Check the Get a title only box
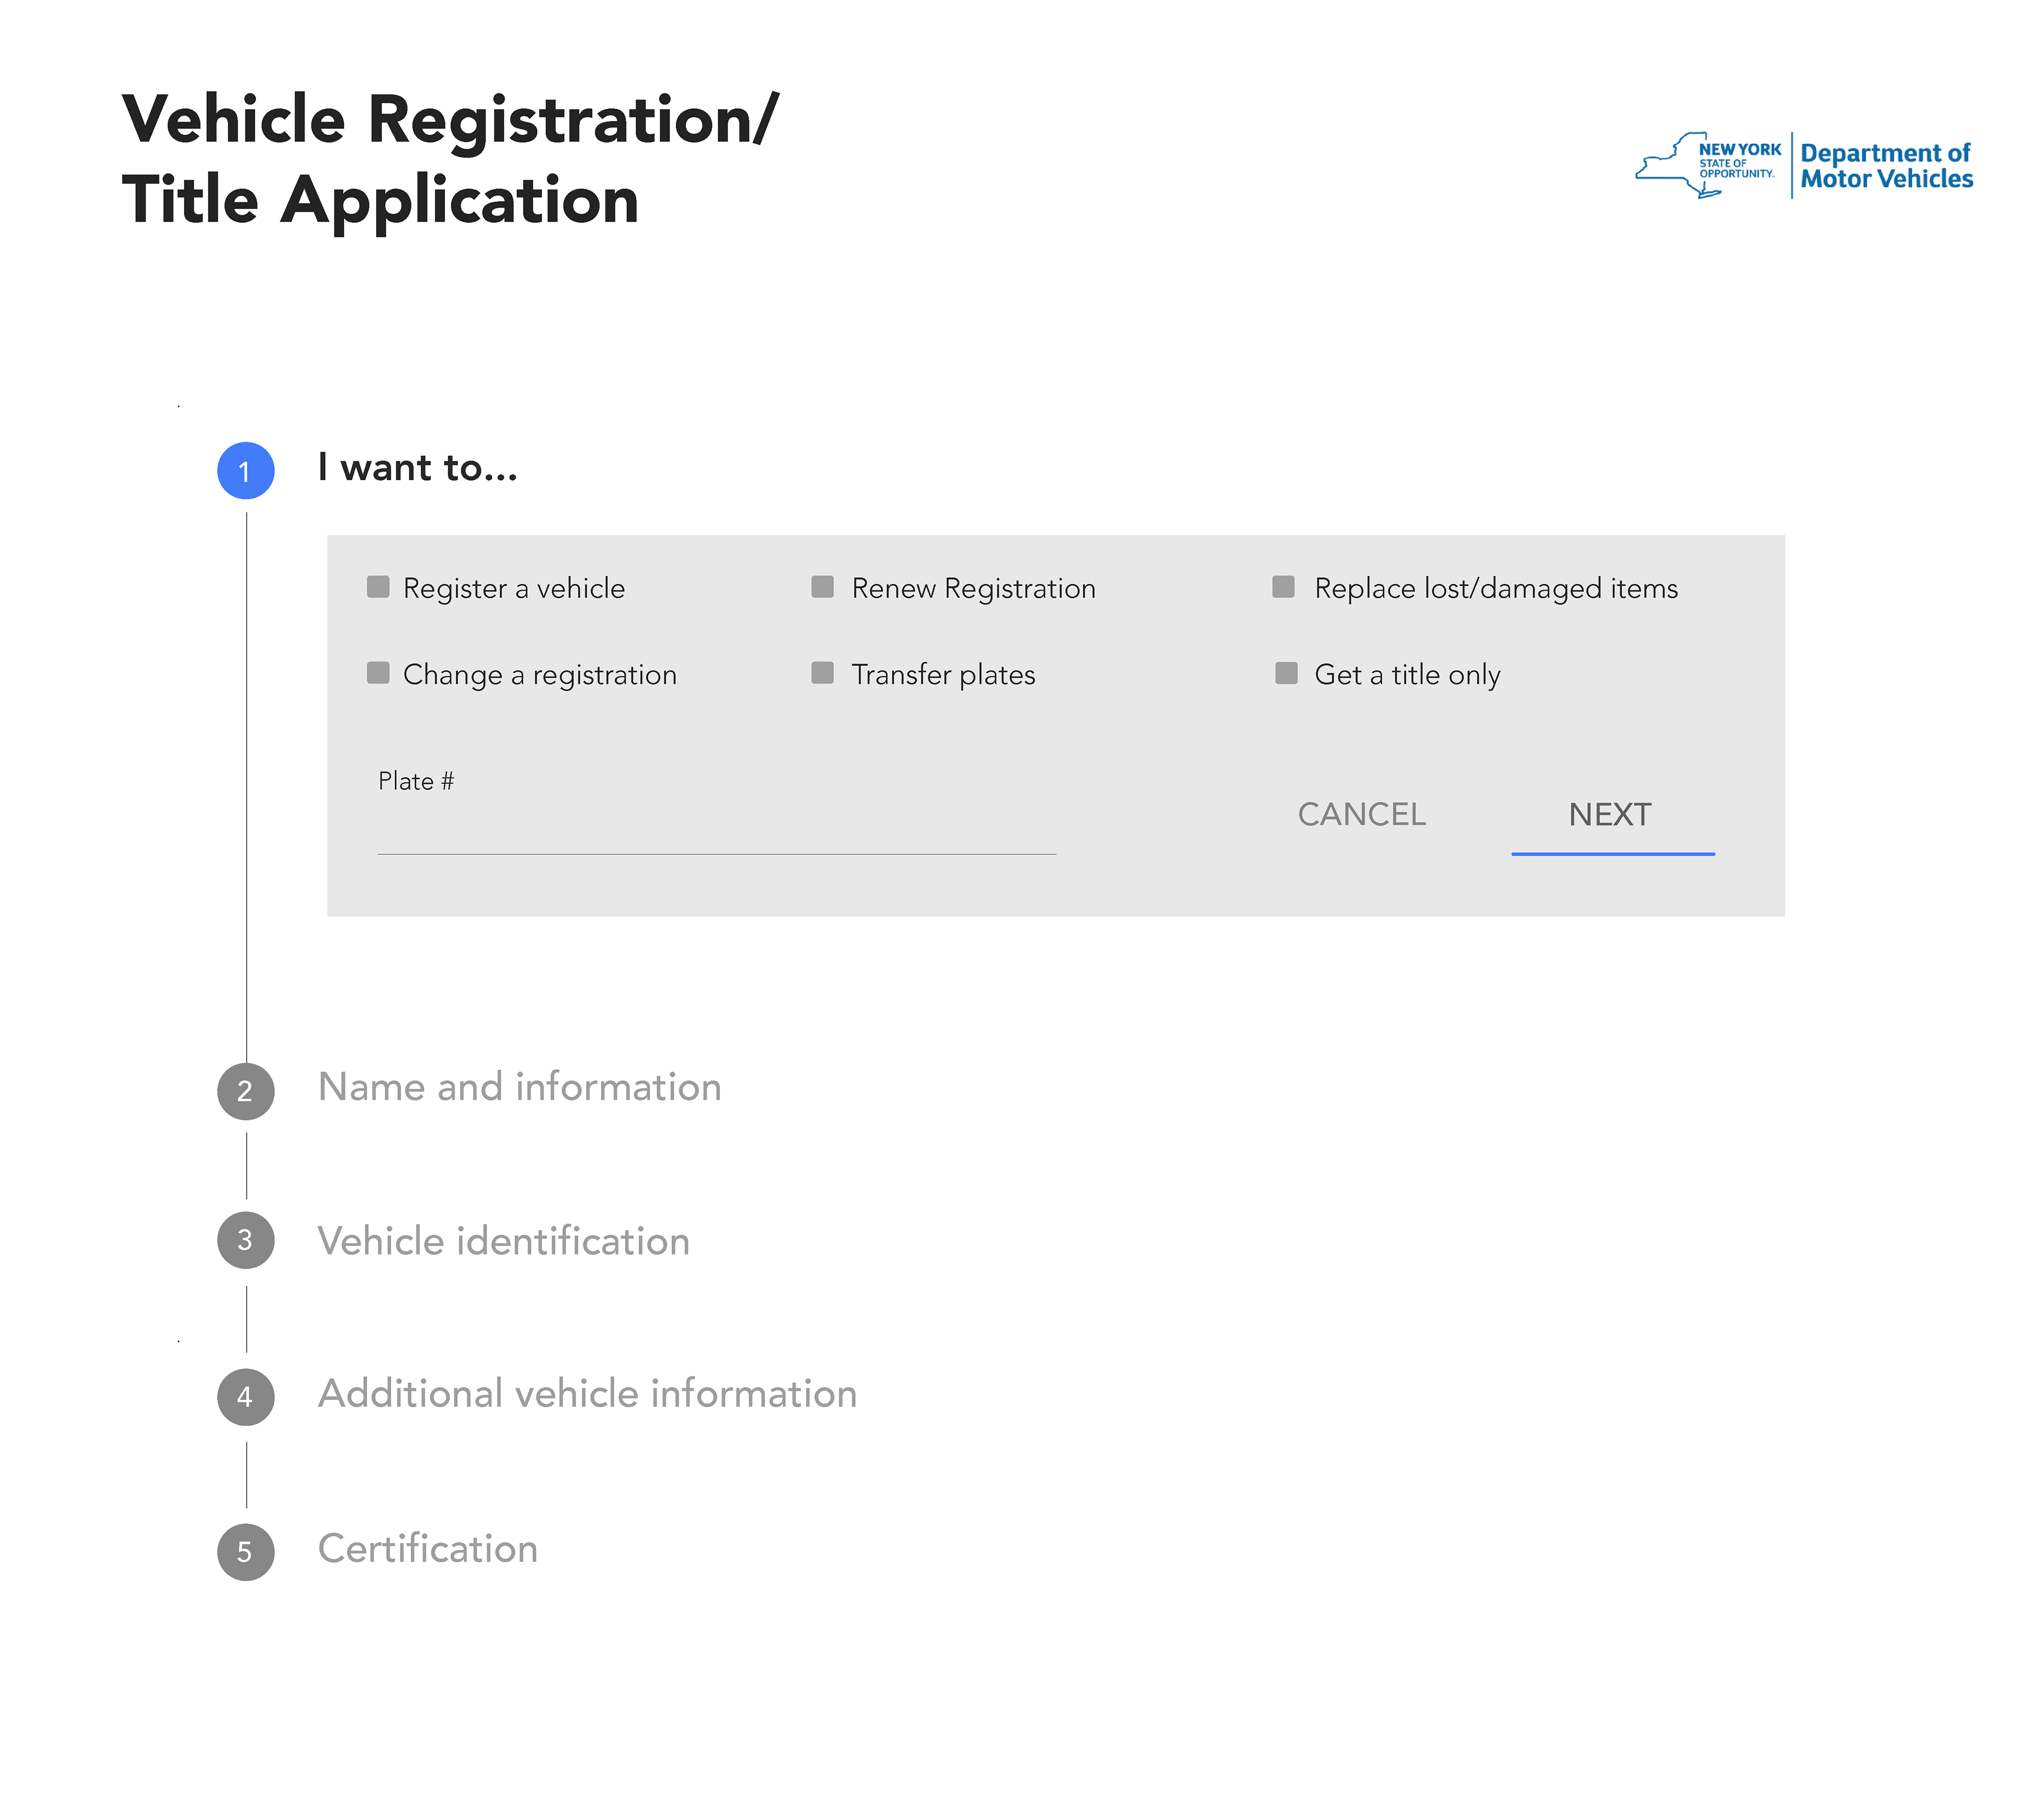Screen dimensions: 2037x1820 click(1286, 673)
